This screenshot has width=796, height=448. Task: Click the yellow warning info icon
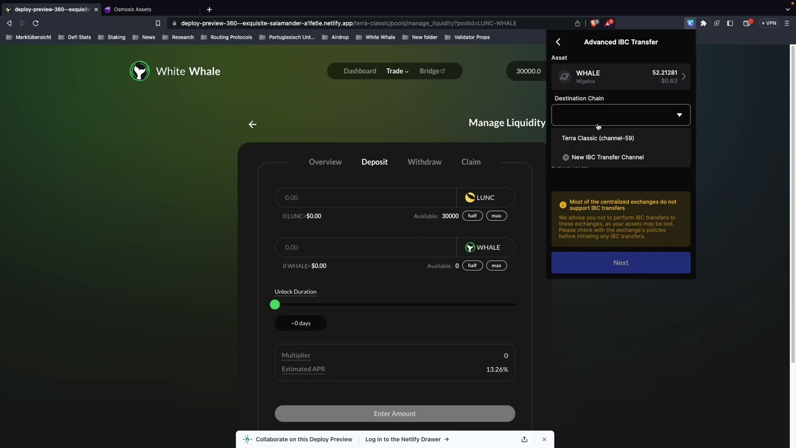pos(563,205)
